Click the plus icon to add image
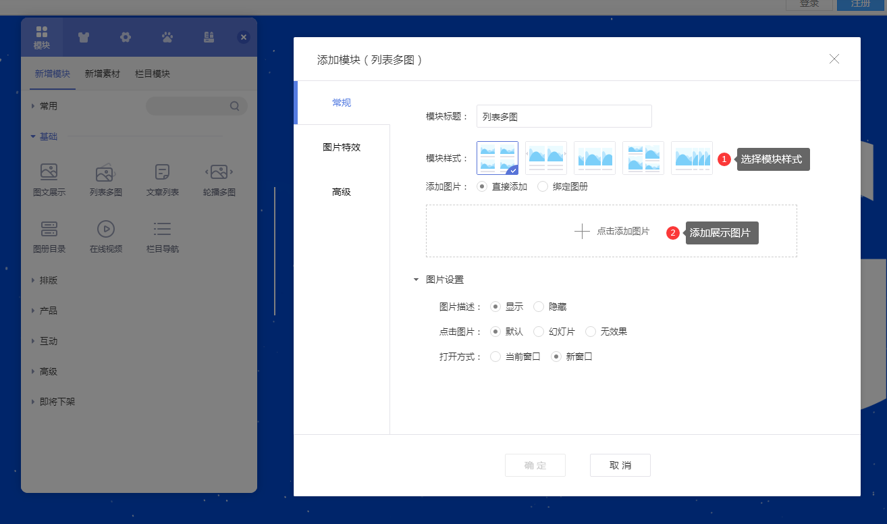This screenshot has height=524, width=887. [582, 231]
